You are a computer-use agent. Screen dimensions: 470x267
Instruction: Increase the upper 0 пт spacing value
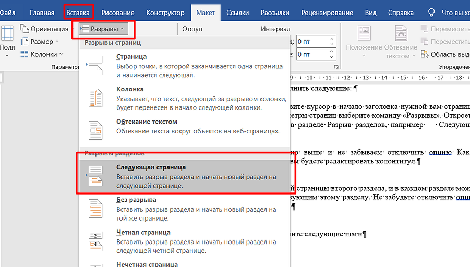click(332, 39)
